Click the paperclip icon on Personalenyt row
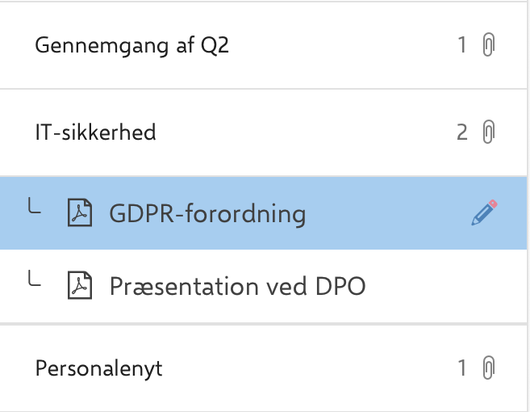Viewport: 530px width, 412px height. point(487,369)
